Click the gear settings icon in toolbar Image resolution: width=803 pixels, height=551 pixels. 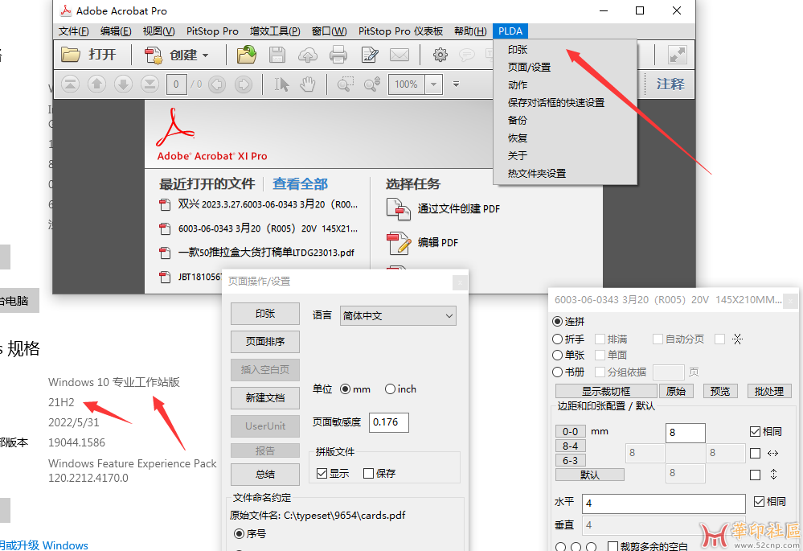440,55
